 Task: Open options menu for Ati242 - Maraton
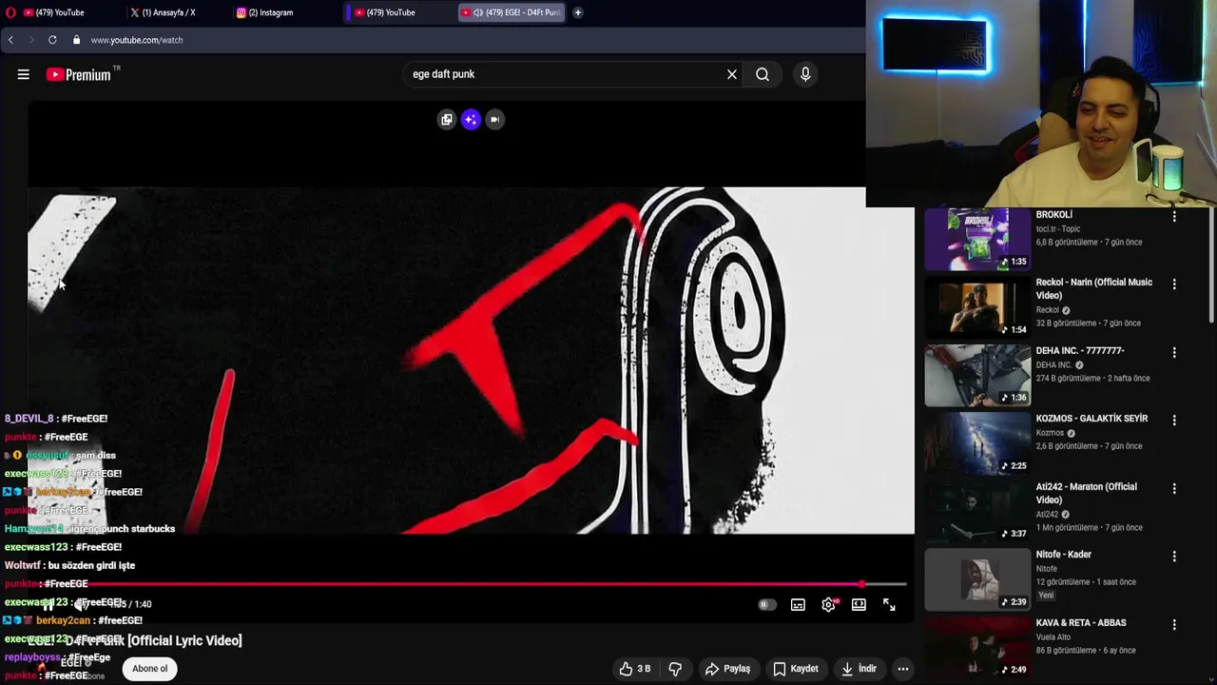click(x=1174, y=488)
